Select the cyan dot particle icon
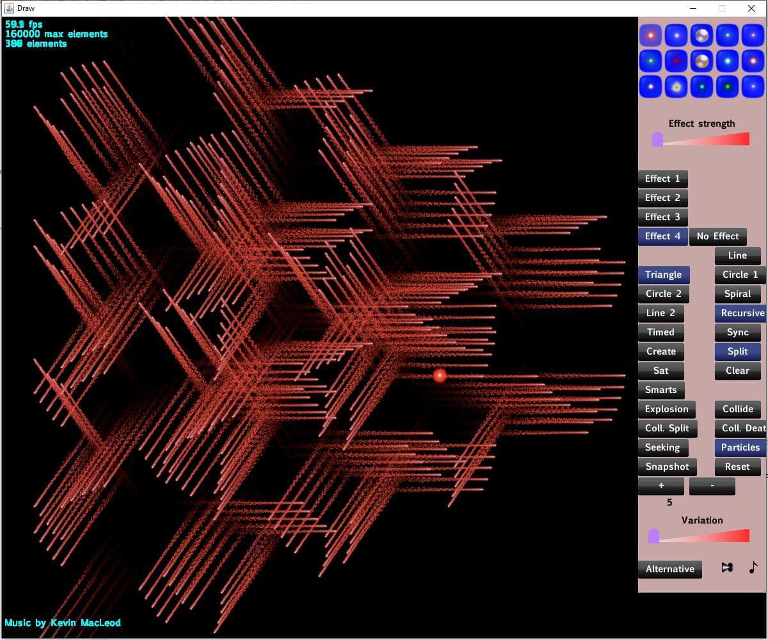 (702, 86)
